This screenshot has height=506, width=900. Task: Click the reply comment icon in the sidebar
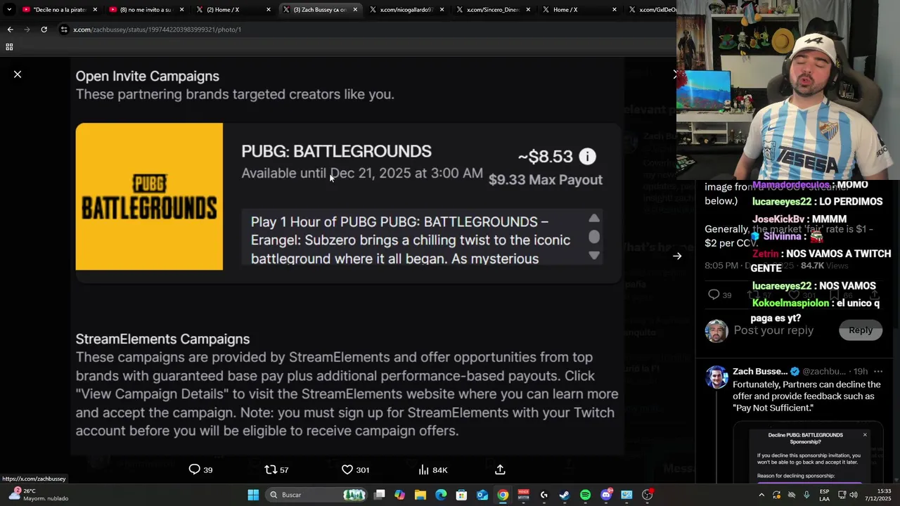tap(714, 294)
